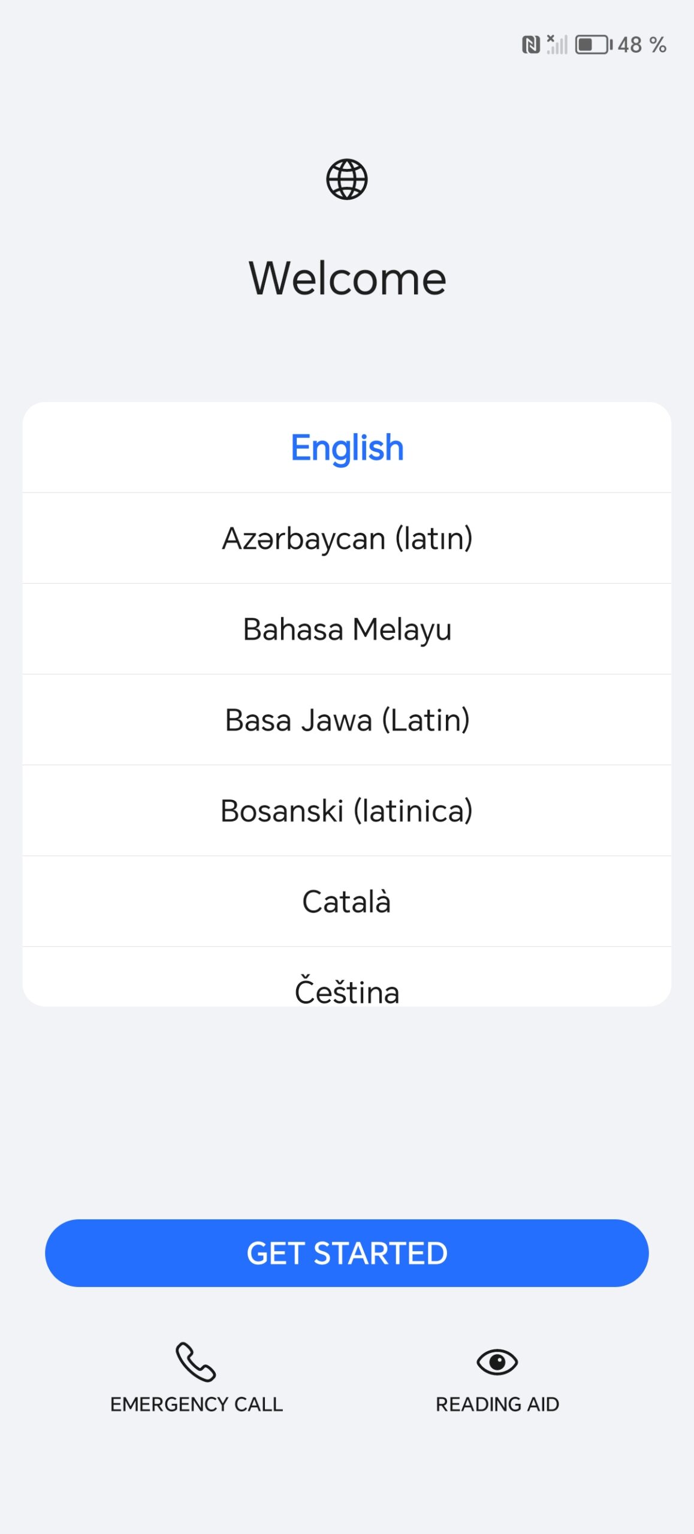Viewport: 694px width, 1534px height.
Task: Tap the Welcome heading
Action: click(x=347, y=279)
